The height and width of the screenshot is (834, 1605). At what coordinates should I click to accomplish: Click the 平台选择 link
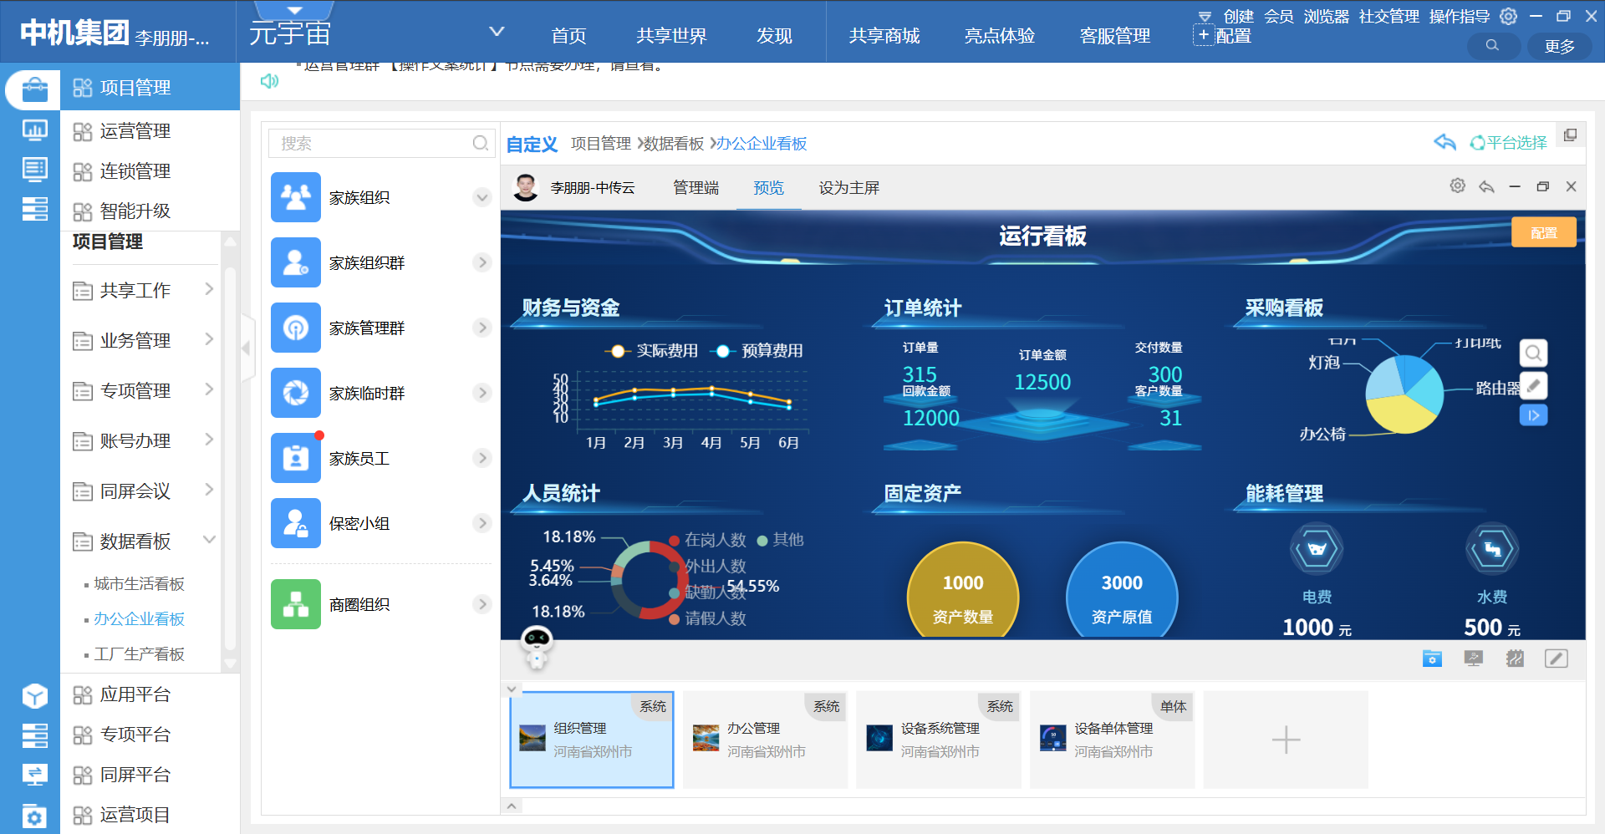click(1509, 143)
